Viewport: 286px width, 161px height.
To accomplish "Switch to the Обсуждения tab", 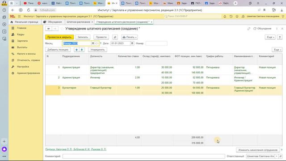I will pyautogui.click(x=53, y=22).
